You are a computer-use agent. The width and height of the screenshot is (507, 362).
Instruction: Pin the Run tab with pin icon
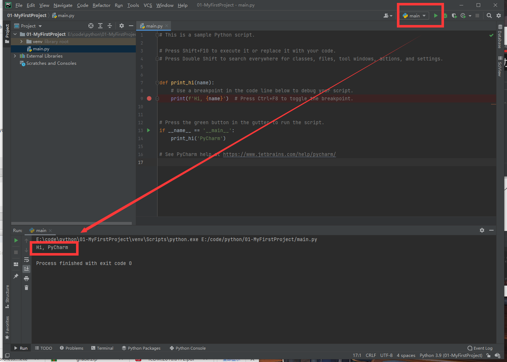pyautogui.click(x=16, y=276)
